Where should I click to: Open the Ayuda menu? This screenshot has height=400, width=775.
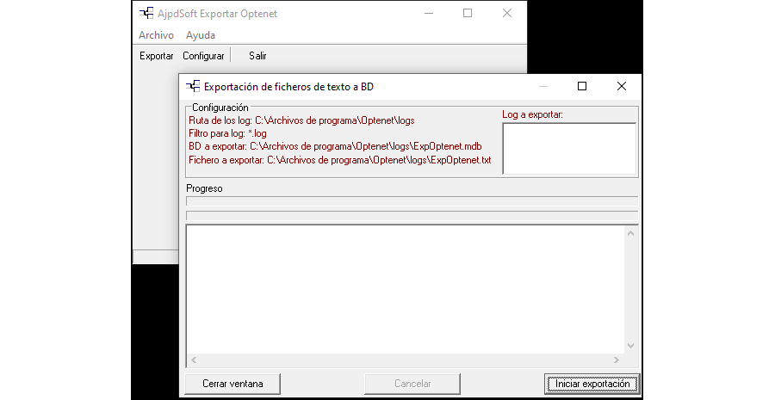pyautogui.click(x=200, y=35)
